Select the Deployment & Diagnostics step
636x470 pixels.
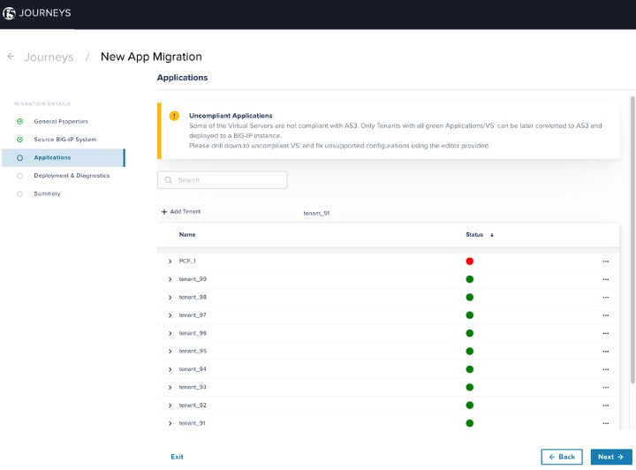(72, 176)
